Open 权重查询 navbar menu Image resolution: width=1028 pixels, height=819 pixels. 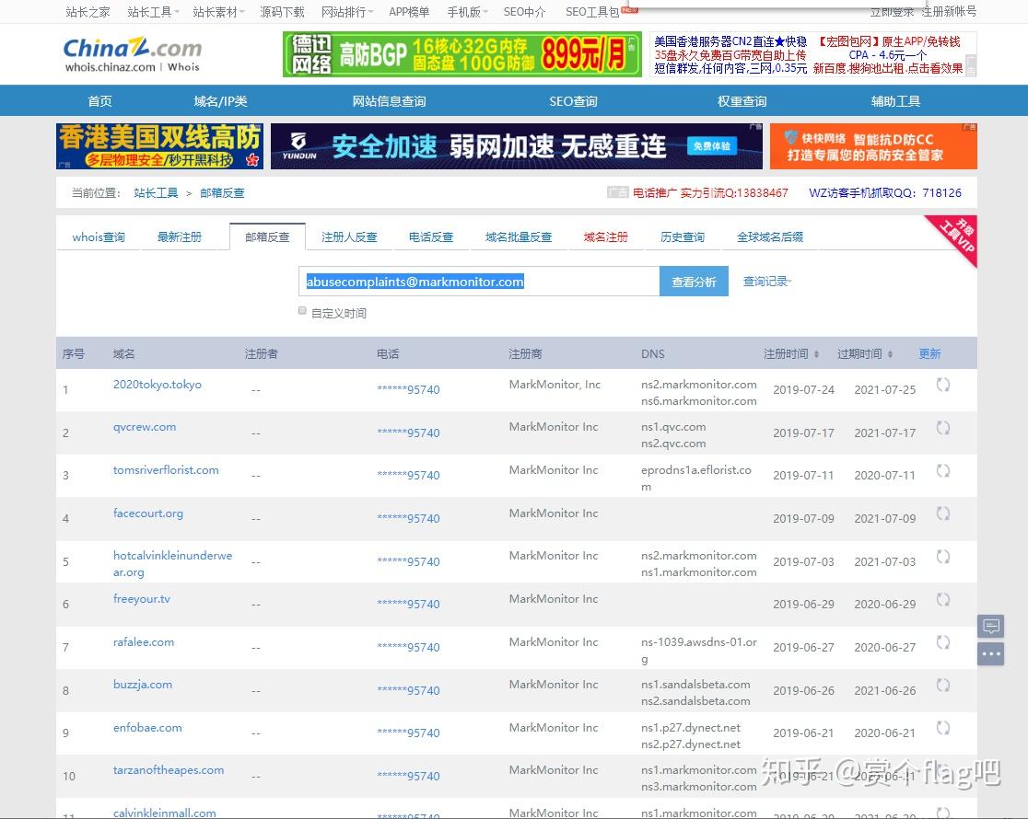click(x=742, y=101)
